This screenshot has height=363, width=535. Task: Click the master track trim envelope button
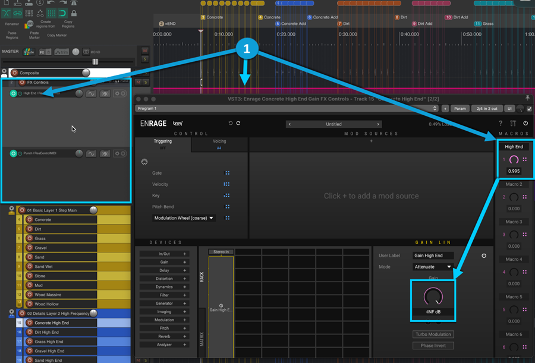tap(61, 52)
